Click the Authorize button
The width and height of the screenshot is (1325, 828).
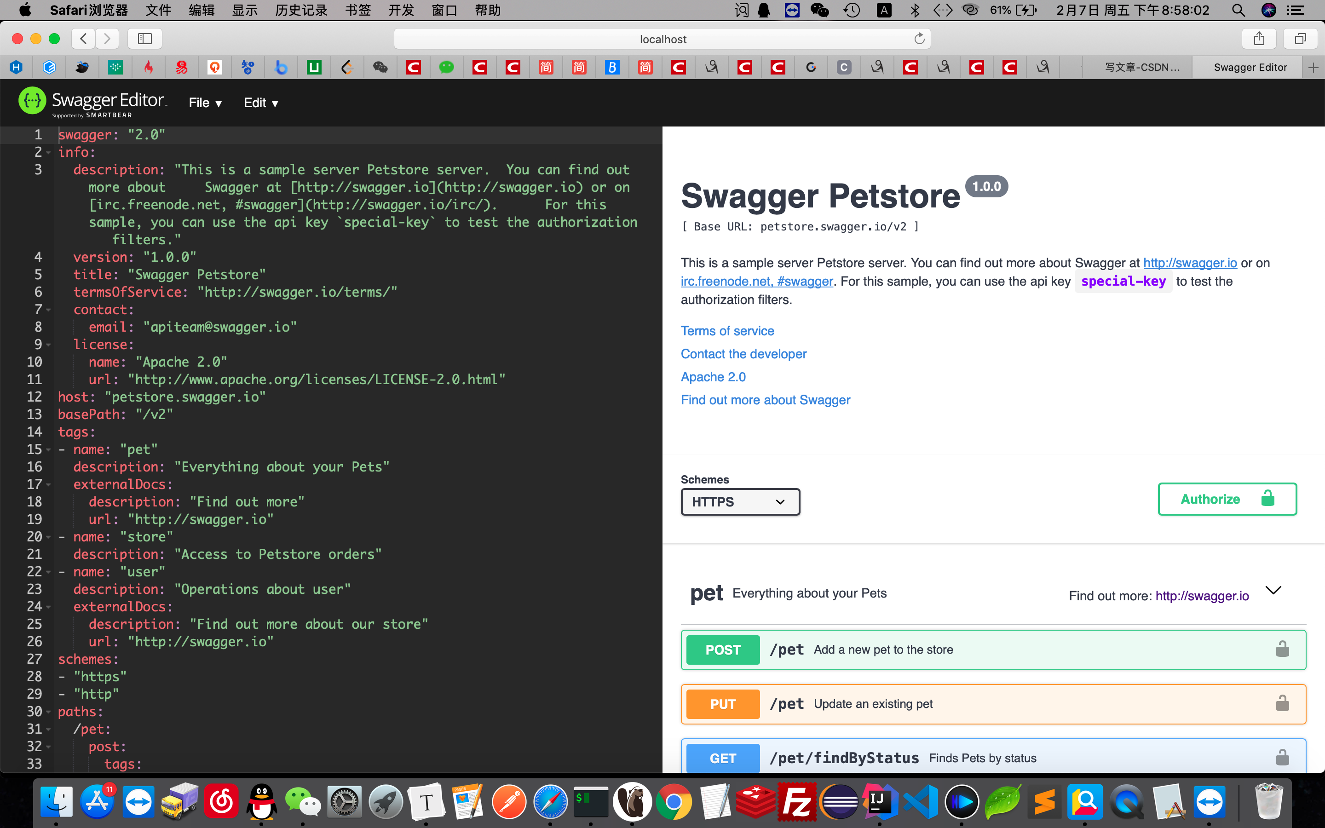tap(1227, 499)
